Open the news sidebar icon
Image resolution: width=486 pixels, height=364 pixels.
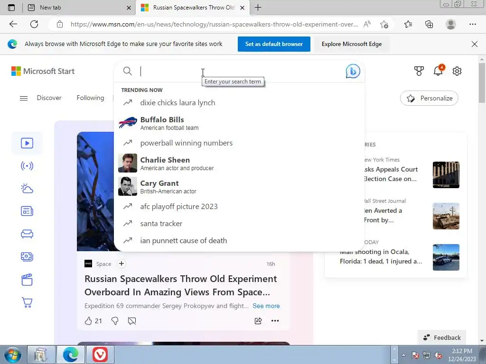27,211
